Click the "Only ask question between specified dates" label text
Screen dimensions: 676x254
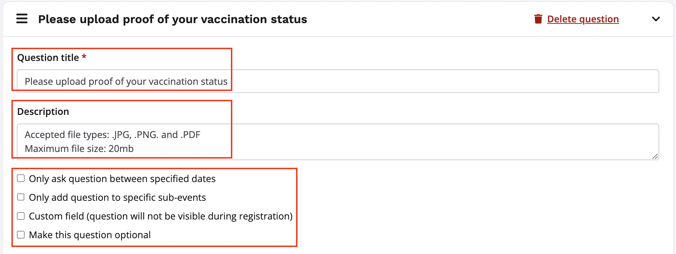click(122, 179)
